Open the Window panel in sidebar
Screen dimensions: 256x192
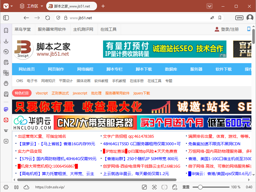(6, 84)
